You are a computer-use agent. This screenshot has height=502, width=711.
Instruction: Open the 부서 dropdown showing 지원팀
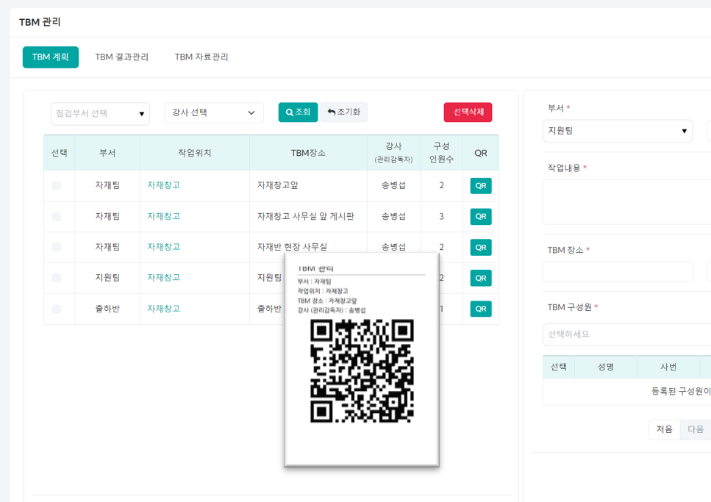click(x=617, y=132)
